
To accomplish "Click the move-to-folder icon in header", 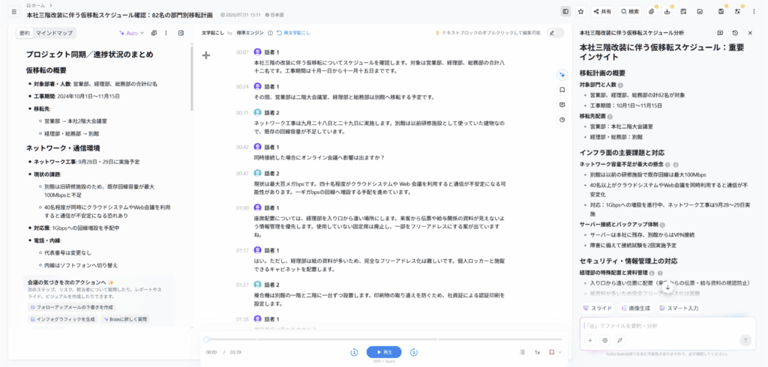I will (x=700, y=11).
